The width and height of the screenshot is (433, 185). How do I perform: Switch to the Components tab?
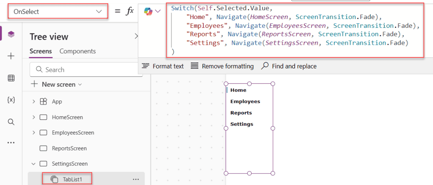pos(78,51)
